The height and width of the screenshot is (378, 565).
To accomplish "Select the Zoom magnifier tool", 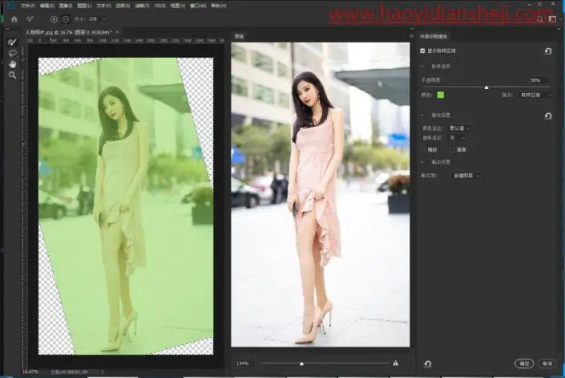I will click(13, 75).
